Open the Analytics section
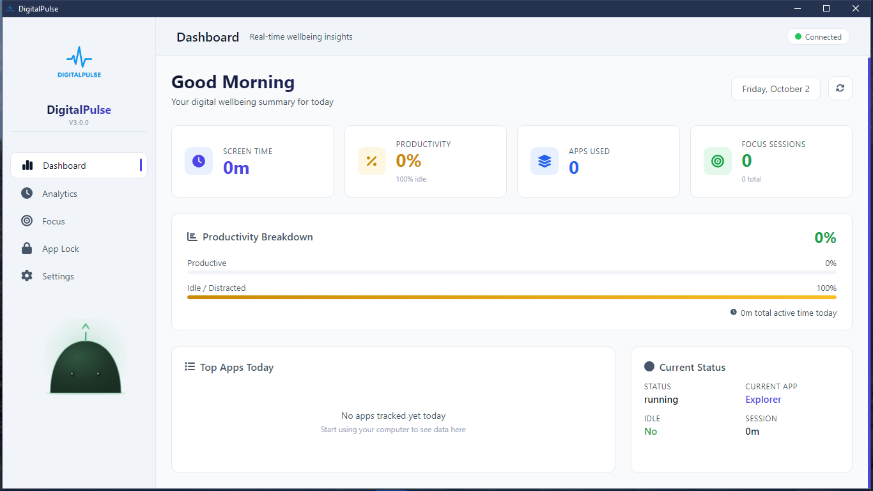 (79, 193)
